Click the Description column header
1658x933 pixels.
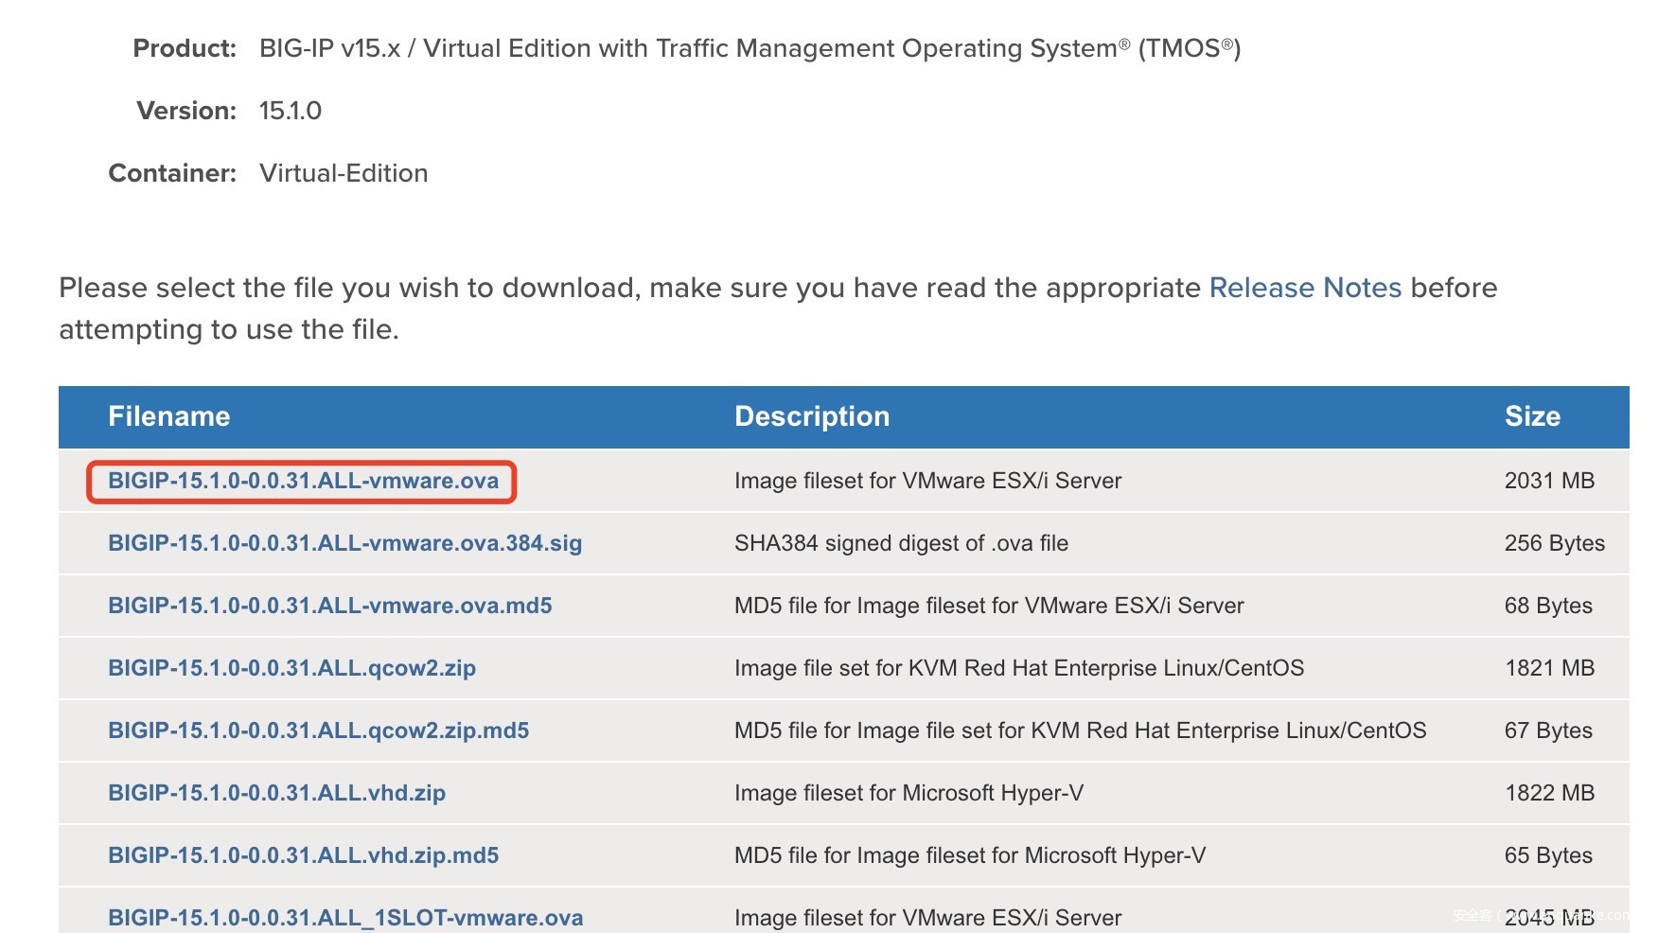pos(811,416)
